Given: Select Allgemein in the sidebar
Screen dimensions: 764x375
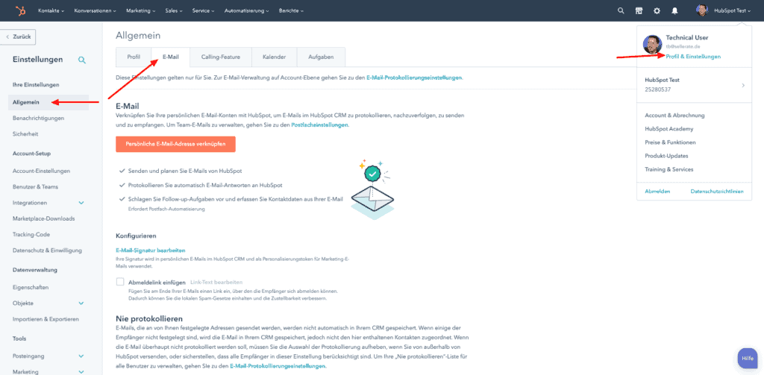Looking at the screenshot, I should point(48,102).
